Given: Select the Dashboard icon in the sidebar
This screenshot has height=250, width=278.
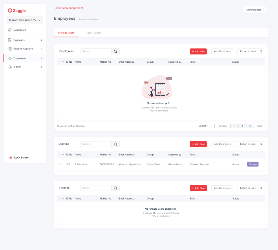Looking at the screenshot, I should point(10,30).
